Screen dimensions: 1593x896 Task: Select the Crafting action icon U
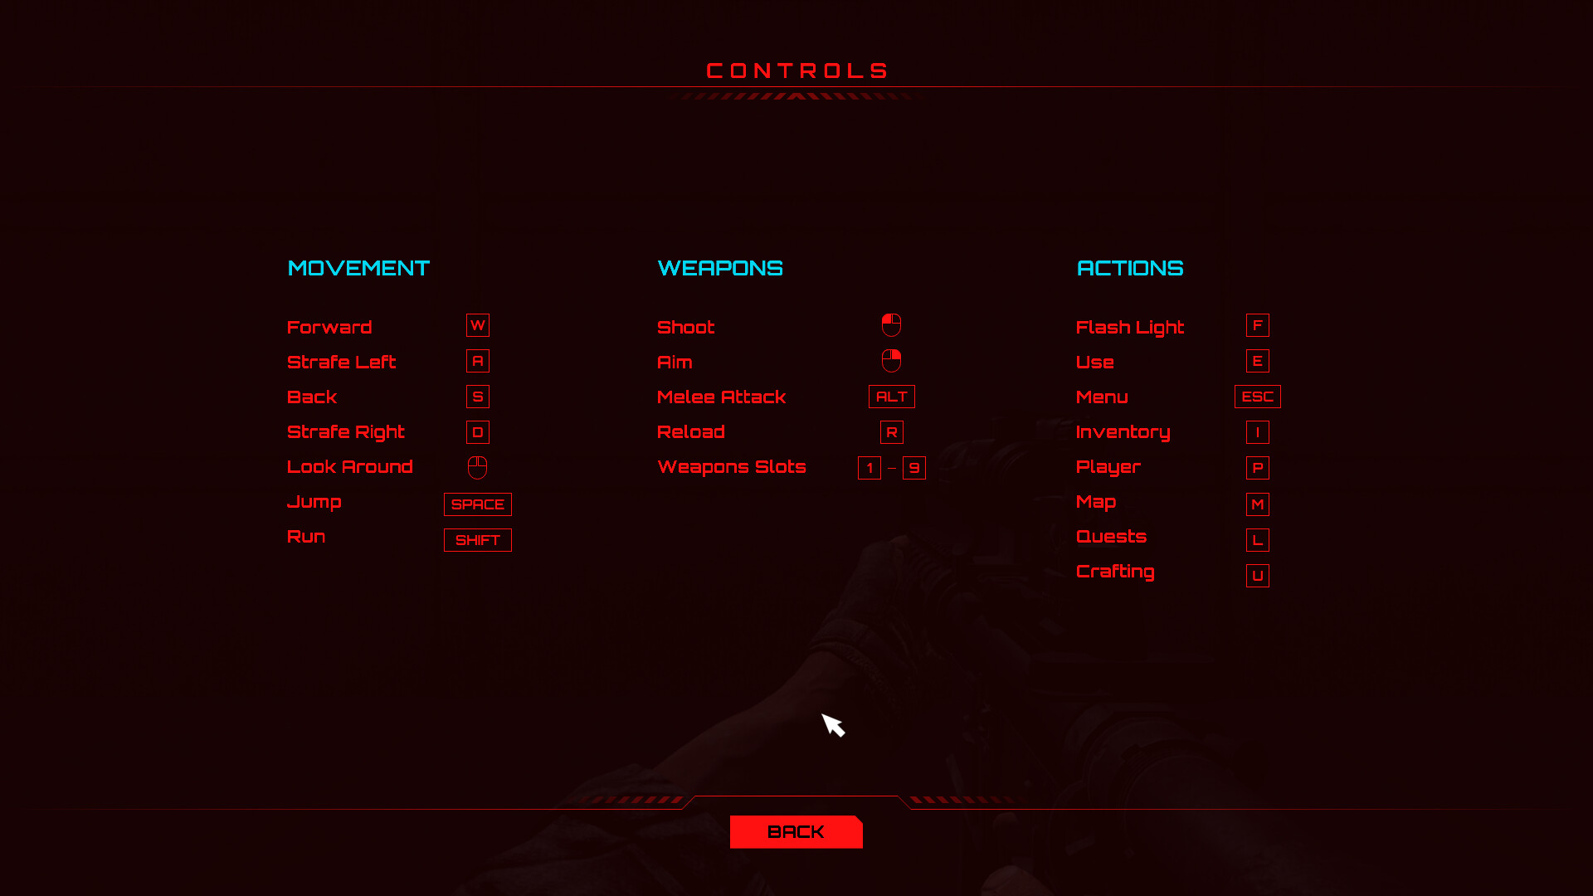[1257, 576]
